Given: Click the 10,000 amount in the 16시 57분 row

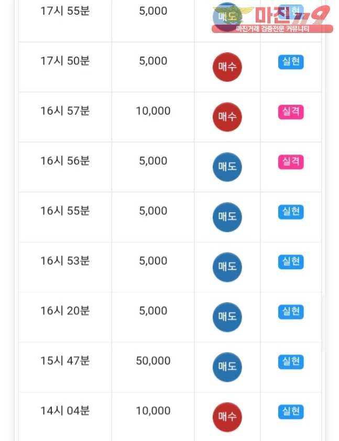Looking at the screenshot, I should [x=153, y=111].
